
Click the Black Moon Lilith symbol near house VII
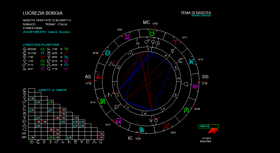[186, 84]
